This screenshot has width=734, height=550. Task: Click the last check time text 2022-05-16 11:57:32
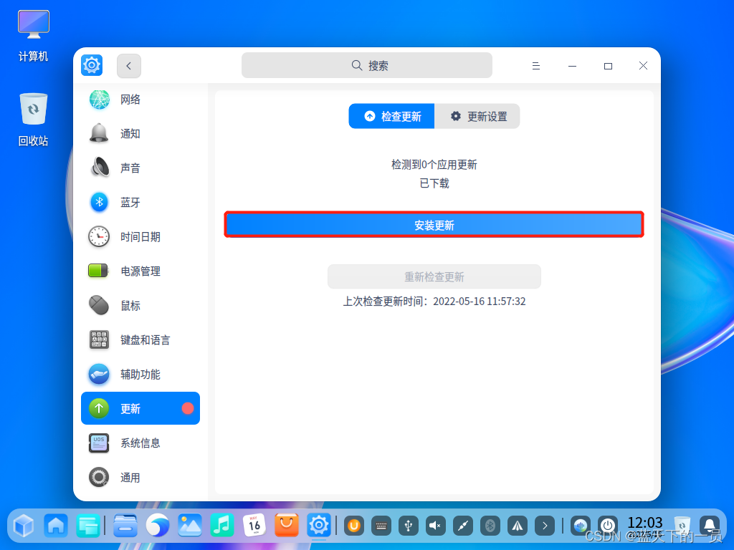[x=480, y=301]
